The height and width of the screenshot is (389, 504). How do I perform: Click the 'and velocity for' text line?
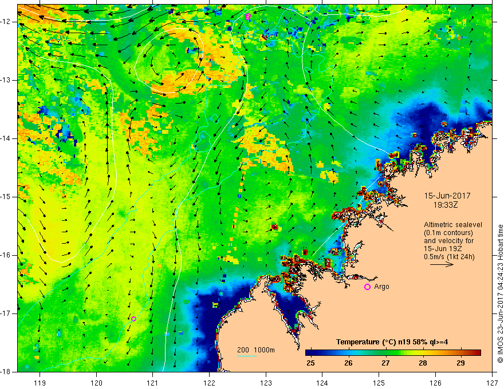(448, 241)
